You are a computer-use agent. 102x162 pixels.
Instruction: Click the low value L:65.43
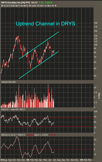(35, 6)
